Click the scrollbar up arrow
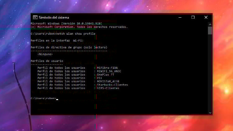233x131 pixels. coord(210,24)
